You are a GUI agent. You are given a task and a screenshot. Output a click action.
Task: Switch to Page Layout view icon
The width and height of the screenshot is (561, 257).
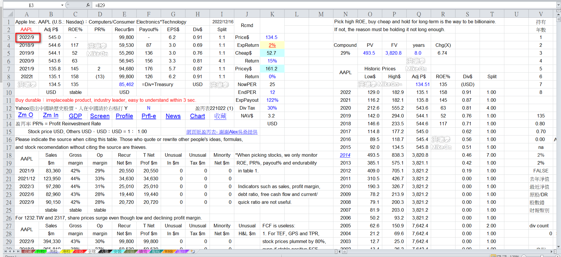499,256
